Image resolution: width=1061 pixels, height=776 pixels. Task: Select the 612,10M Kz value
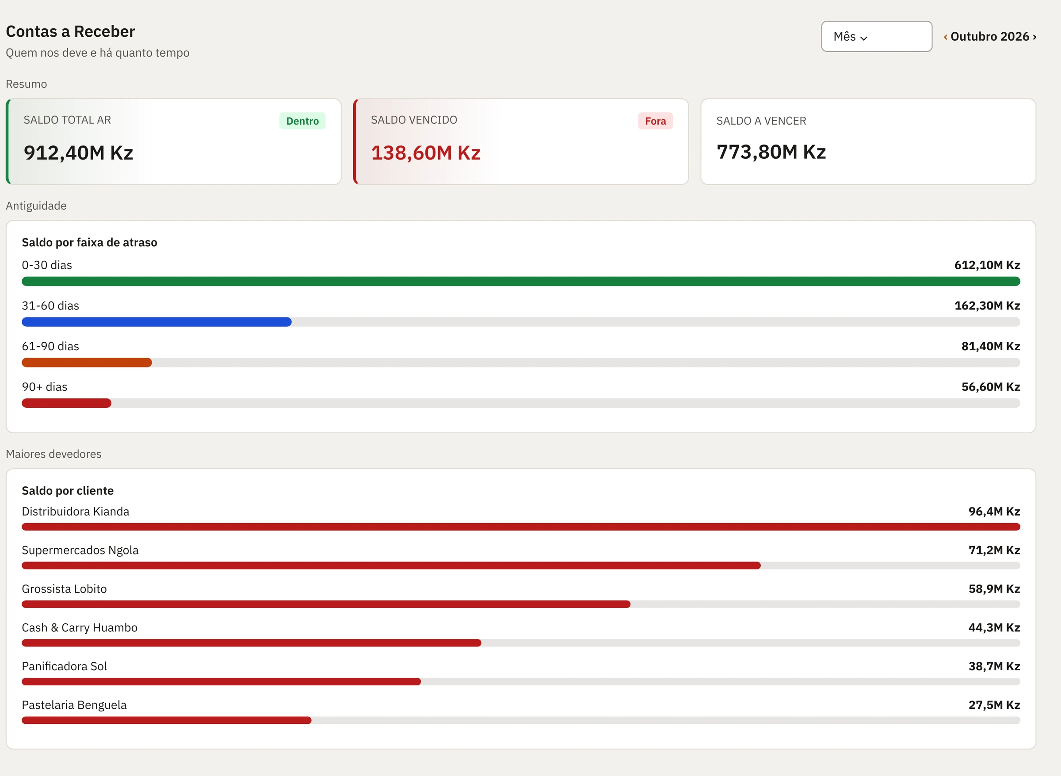(987, 265)
